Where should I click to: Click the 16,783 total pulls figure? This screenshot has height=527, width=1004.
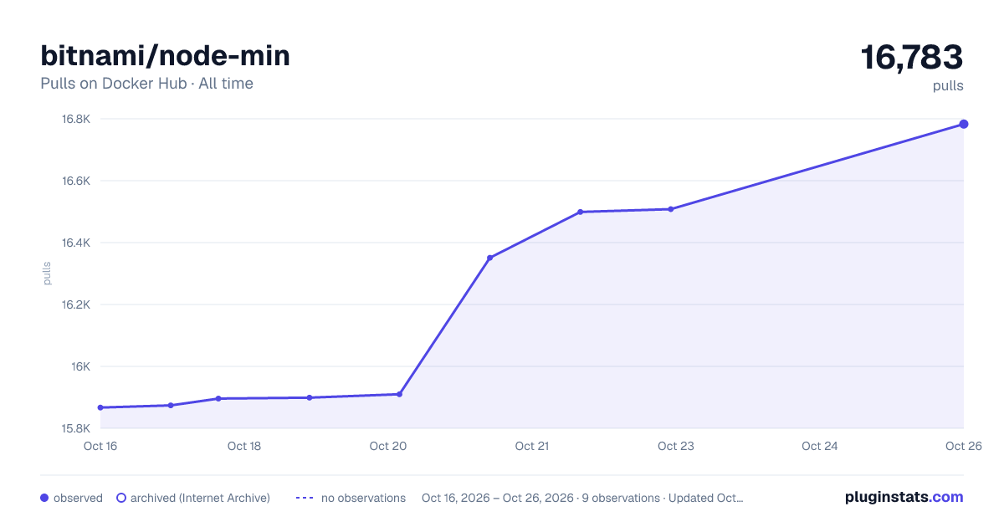[912, 57]
